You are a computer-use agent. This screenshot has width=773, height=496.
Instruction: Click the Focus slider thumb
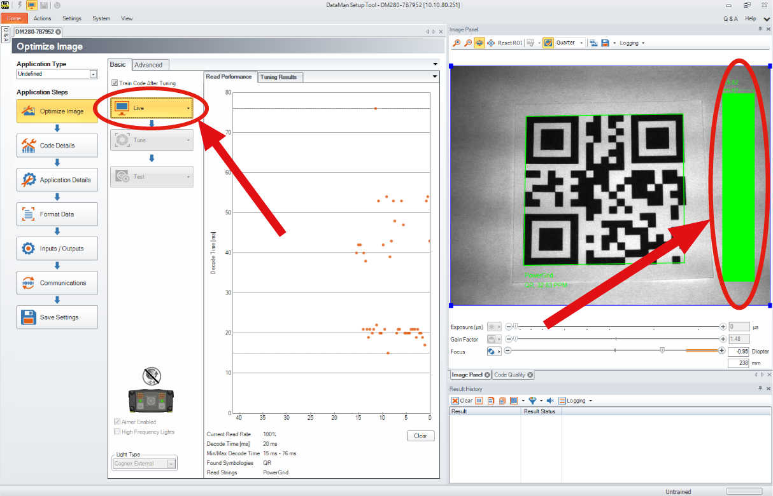coord(663,350)
